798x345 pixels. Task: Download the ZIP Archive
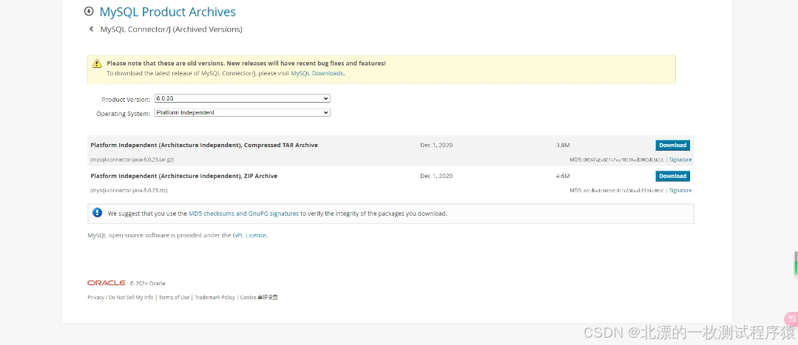(672, 177)
